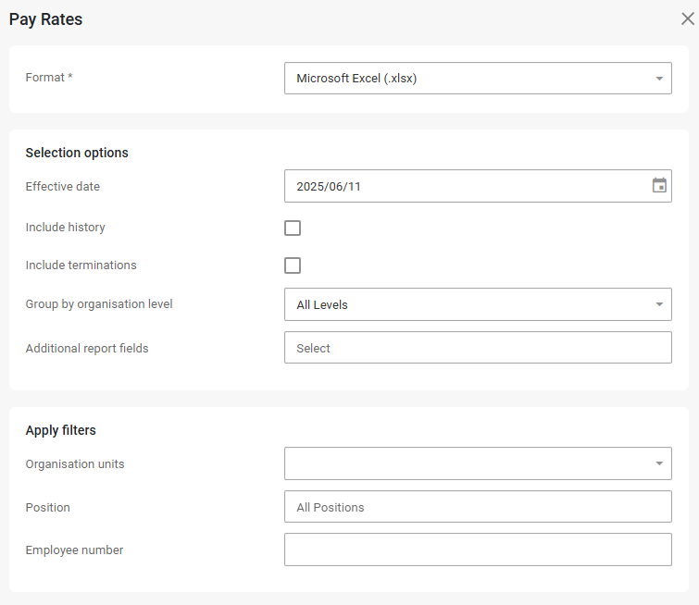The image size is (699, 605).
Task: Click the arrow in Group by organisation level
Action: click(659, 304)
